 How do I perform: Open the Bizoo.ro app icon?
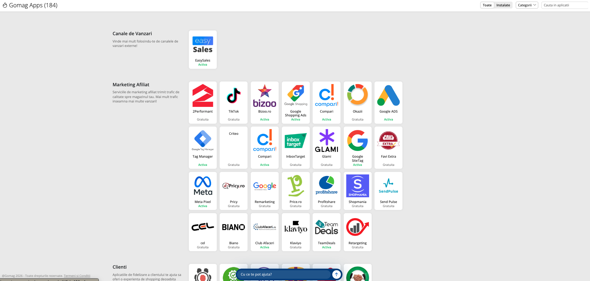tap(264, 95)
